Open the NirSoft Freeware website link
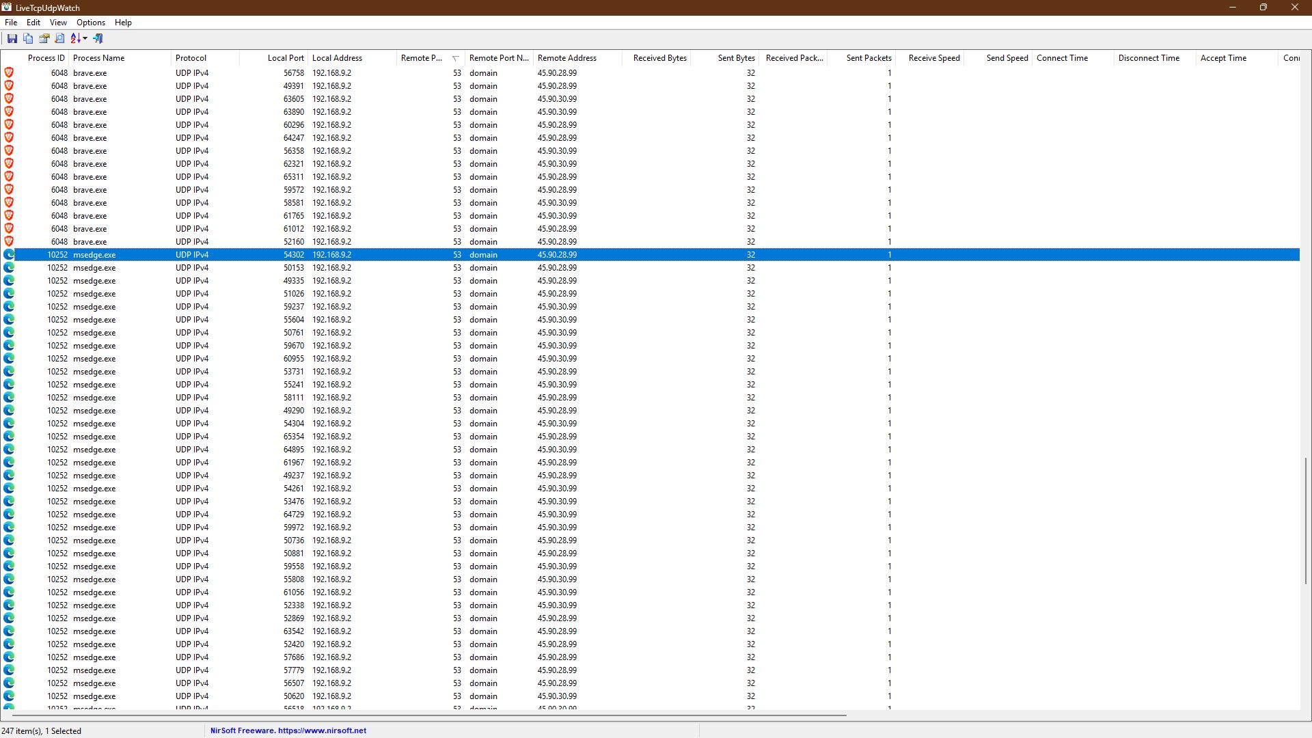 tap(288, 730)
